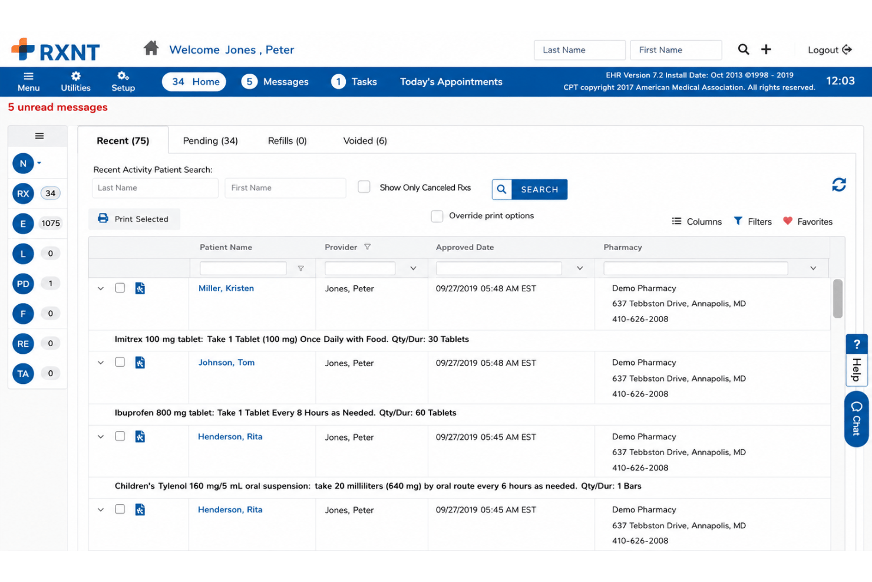This screenshot has height=582, width=872.
Task: Open patient Miller, Kristen link
Action: click(x=226, y=288)
